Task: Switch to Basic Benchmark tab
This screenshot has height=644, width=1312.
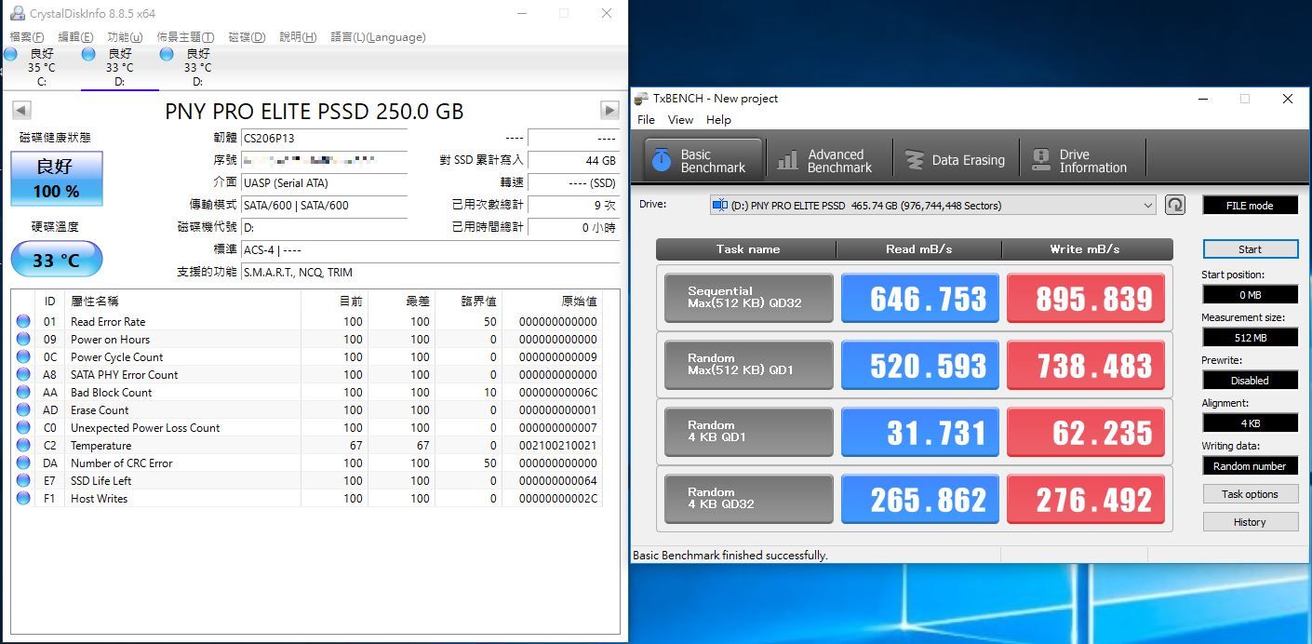Action: pos(703,160)
